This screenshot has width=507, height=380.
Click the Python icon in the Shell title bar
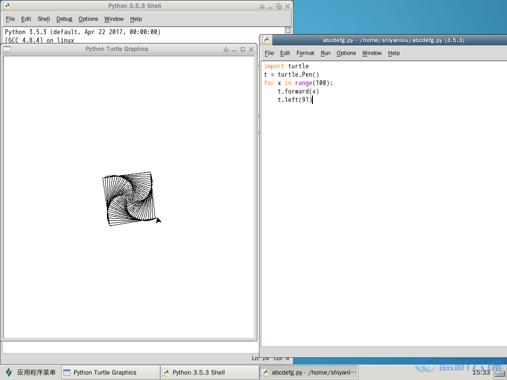(7, 6)
